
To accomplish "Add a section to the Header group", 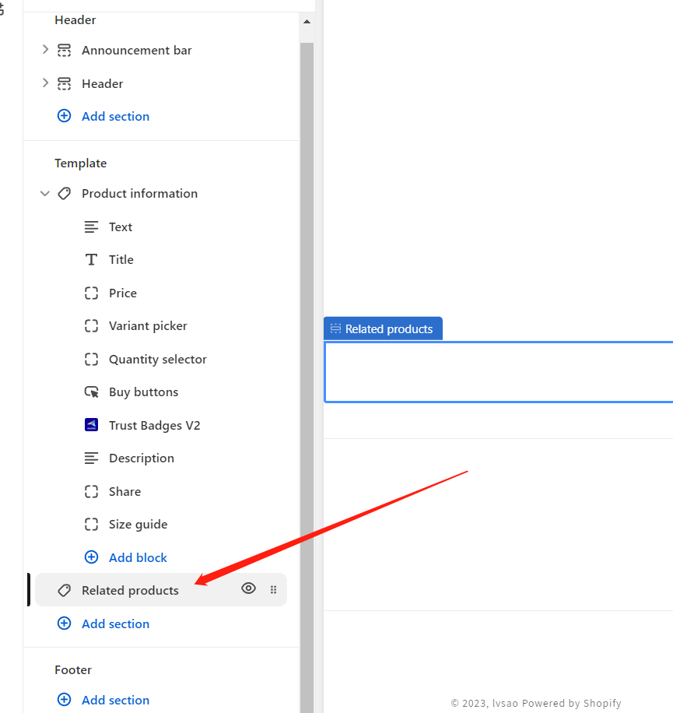I will (x=115, y=117).
